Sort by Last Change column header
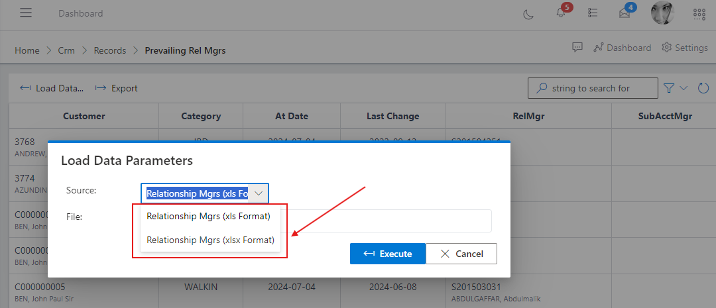 [392, 116]
